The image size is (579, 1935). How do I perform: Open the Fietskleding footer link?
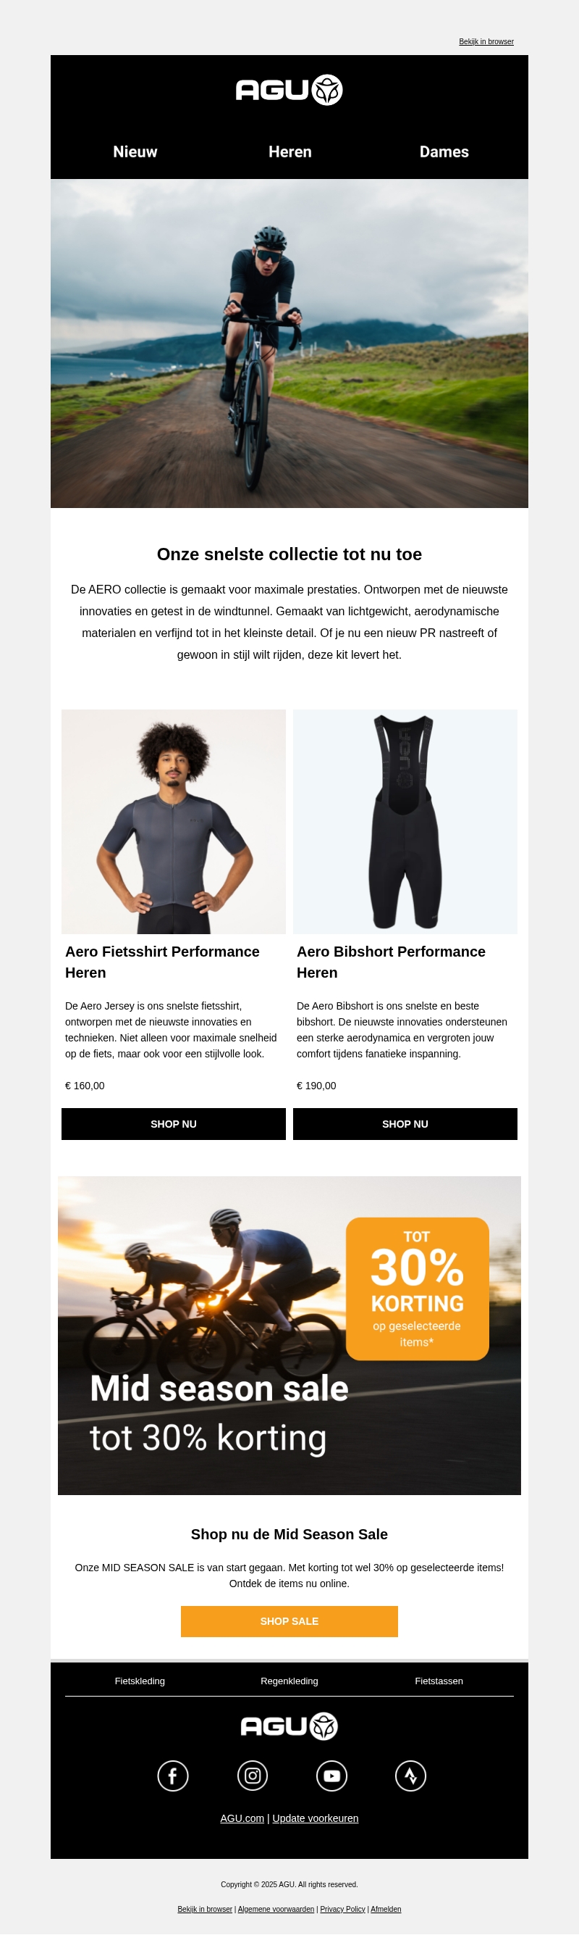[x=140, y=1681]
